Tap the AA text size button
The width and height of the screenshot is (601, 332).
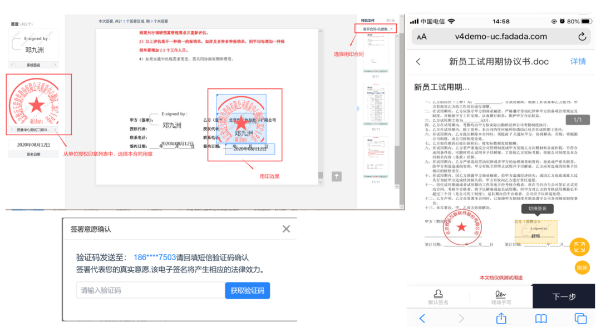[422, 37]
